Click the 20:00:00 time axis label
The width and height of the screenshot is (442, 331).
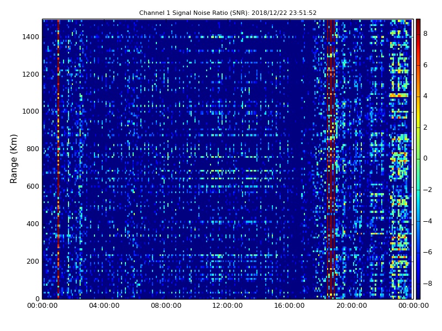click(x=351, y=306)
